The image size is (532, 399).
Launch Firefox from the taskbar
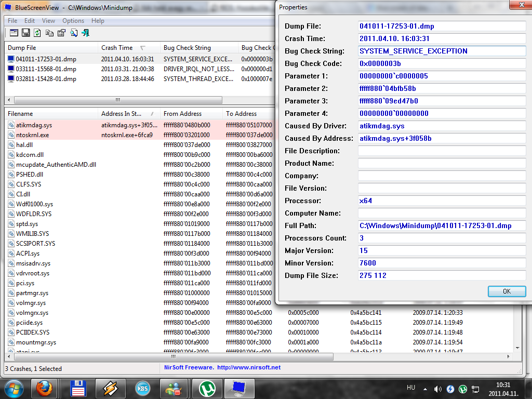coord(45,389)
